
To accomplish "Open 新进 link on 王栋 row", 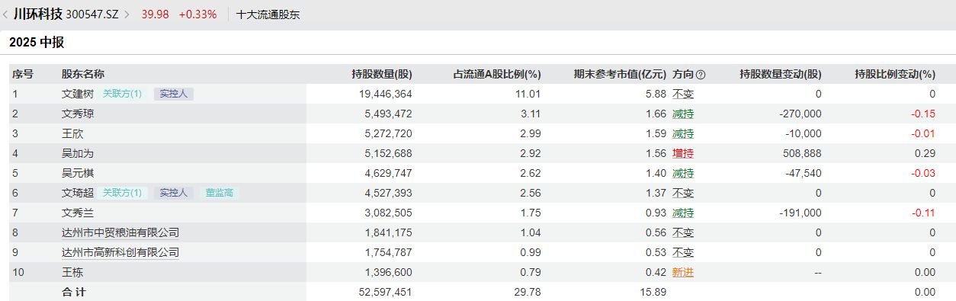I will (x=683, y=273).
